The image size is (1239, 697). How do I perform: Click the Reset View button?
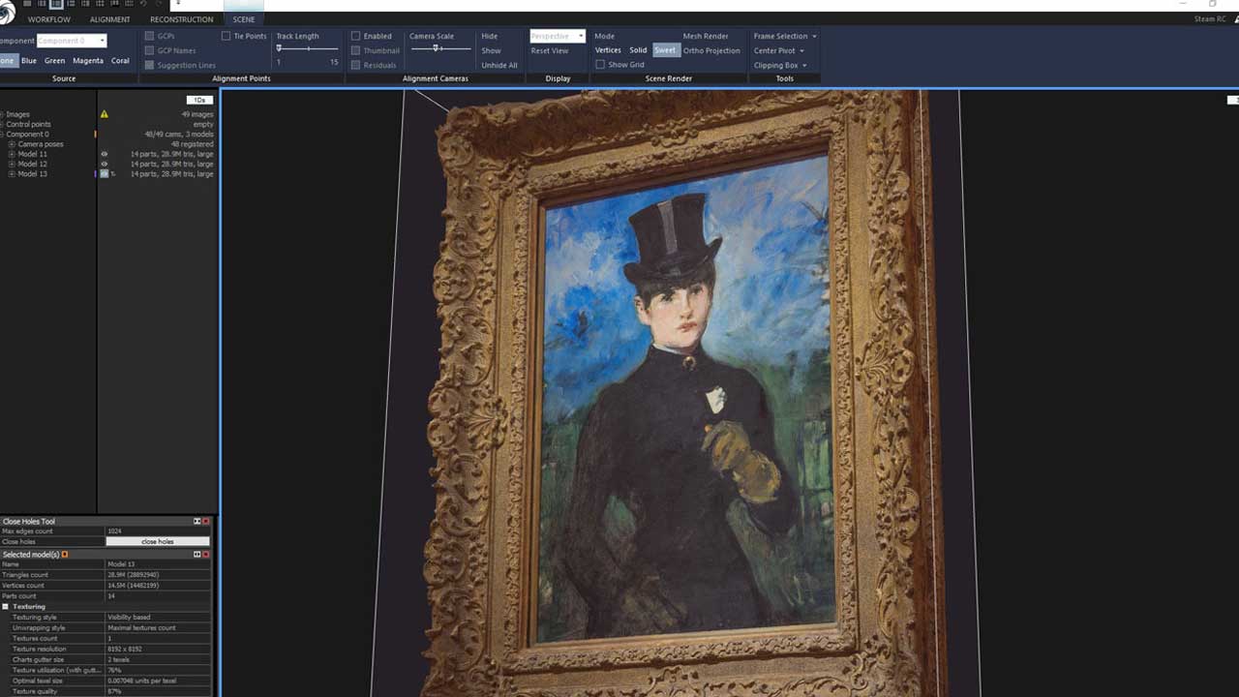point(550,50)
